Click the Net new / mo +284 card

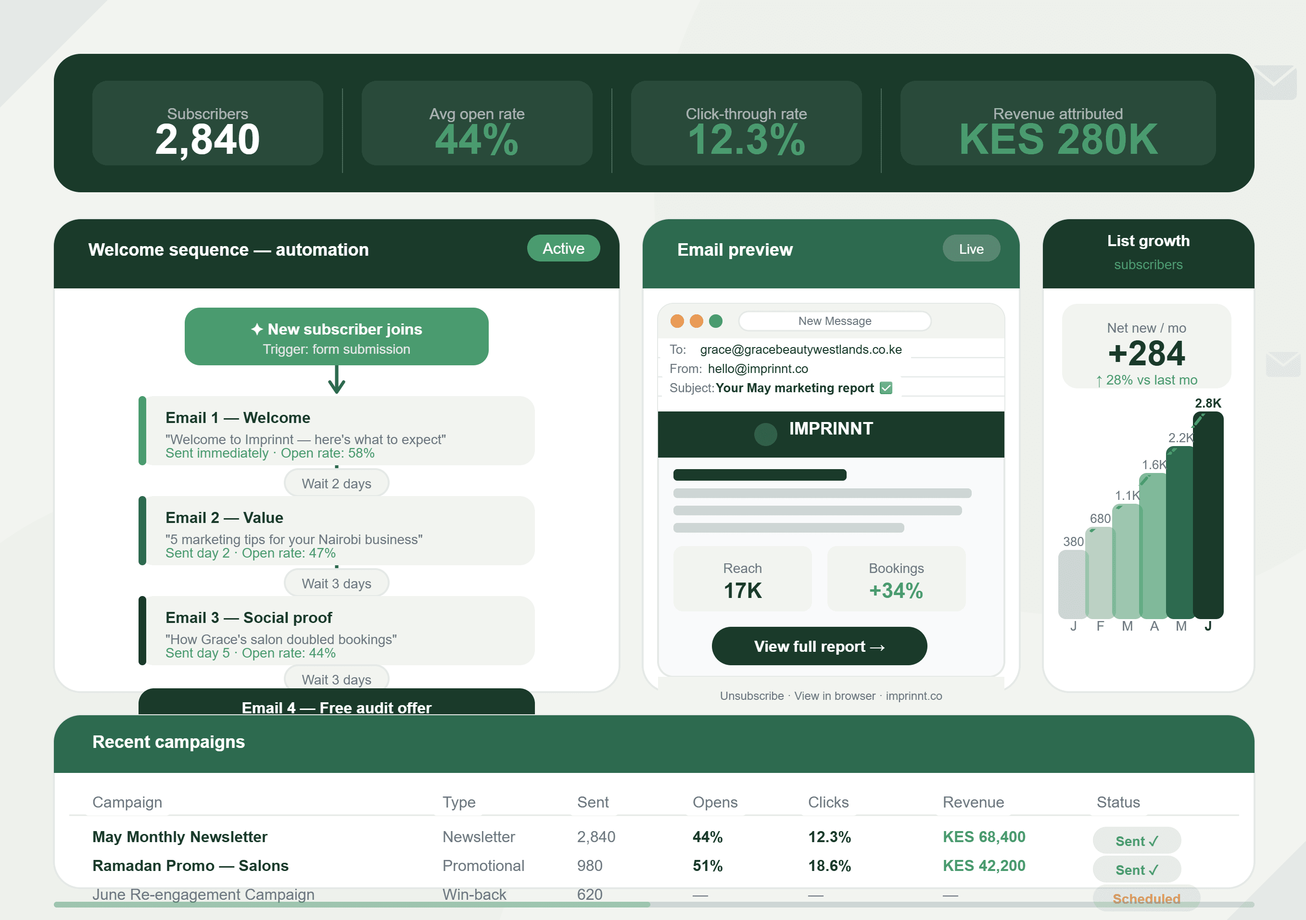coord(1146,346)
